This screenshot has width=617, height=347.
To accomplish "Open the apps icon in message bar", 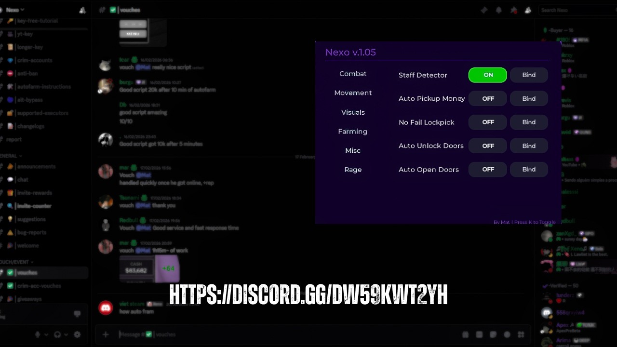I will (x=521, y=334).
